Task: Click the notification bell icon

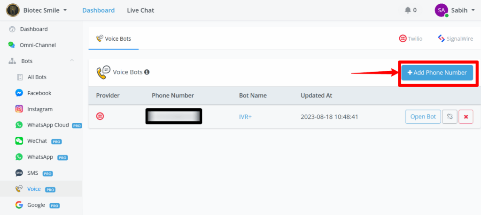Action: click(408, 10)
